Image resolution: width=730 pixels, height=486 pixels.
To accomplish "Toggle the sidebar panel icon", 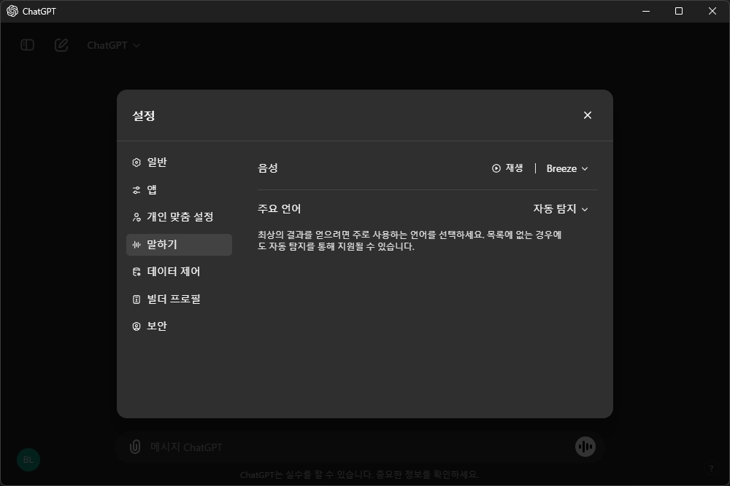I will tap(28, 45).
